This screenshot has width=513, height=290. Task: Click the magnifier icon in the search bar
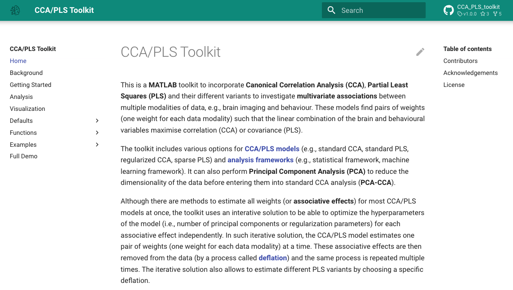331,10
